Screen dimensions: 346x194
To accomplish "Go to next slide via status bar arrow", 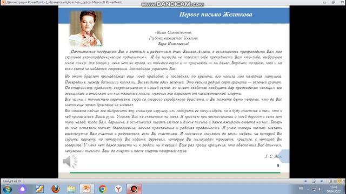I will 322,181.
